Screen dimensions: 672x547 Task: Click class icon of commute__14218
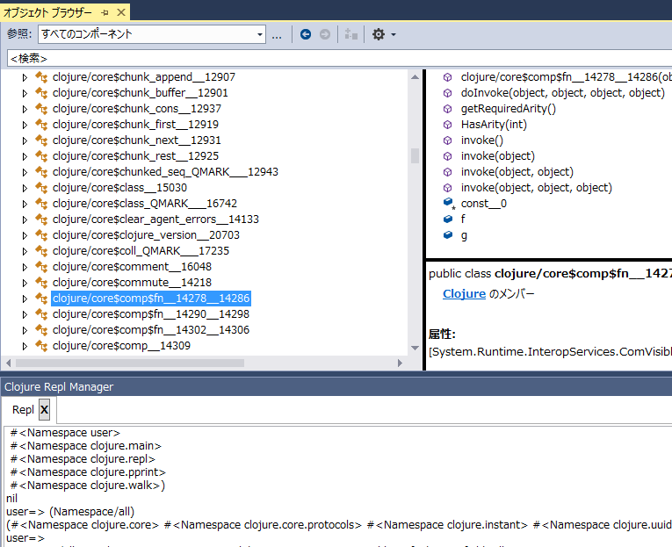click(41, 283)
